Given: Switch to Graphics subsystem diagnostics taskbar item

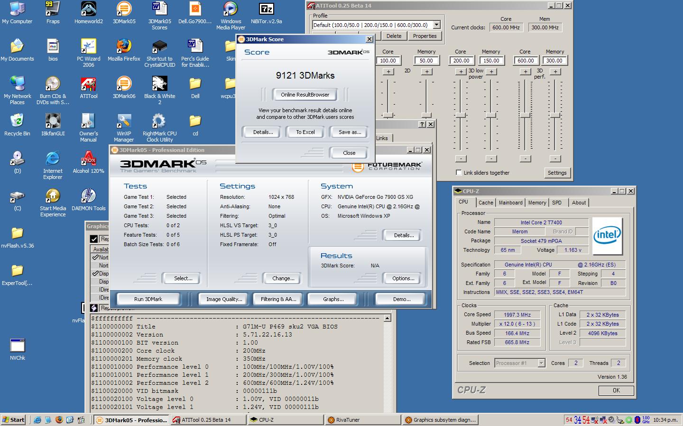Looking at the screenshot, I should click(440, 419).
